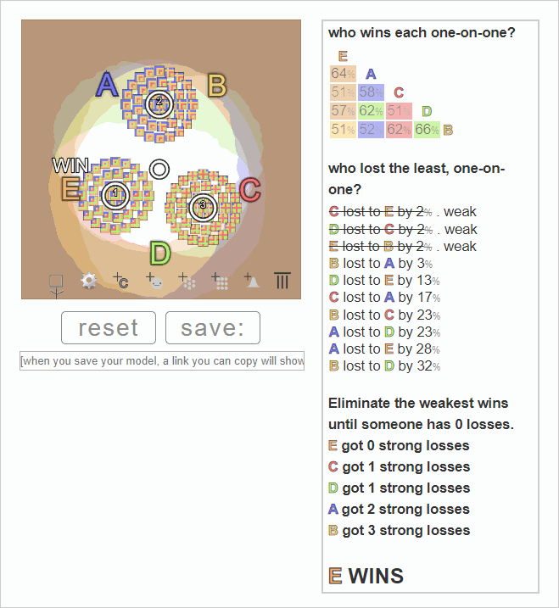This screenshot has height=608, width=559.
Task: Click the save button
Action: [x=213, y=327]
